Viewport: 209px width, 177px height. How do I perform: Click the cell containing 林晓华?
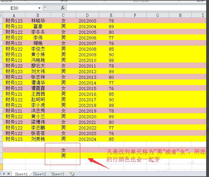(x=38, y=21)
